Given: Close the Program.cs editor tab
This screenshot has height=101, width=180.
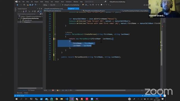Looking at the screenshot, I should coord(78,9).
